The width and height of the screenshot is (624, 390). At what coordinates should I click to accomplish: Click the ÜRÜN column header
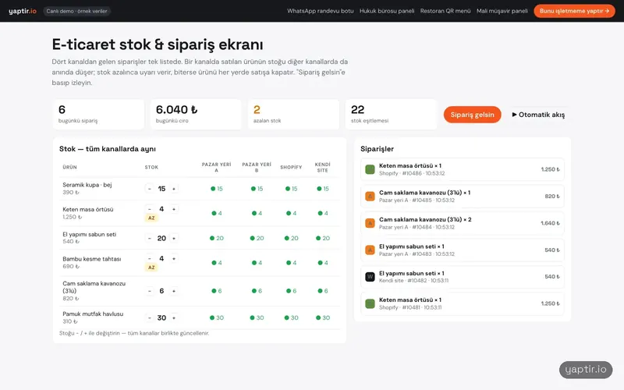coord(69,167)
